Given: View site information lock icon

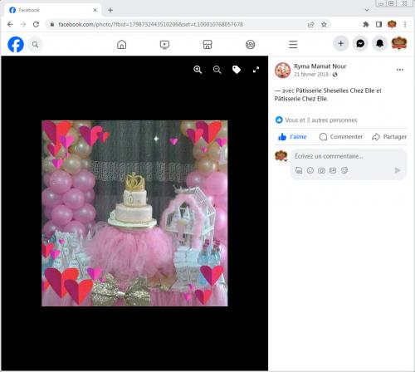Looking at the screenshot, I should pos(52,24).
